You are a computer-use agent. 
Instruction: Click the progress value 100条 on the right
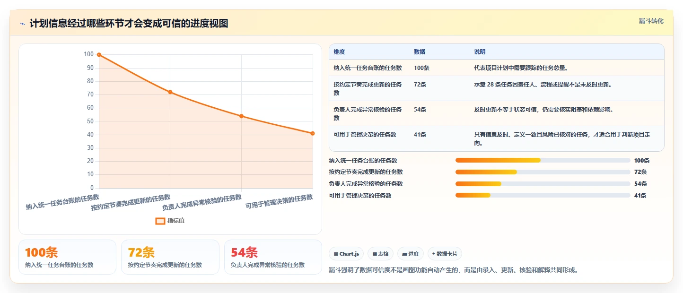point(642,161)
